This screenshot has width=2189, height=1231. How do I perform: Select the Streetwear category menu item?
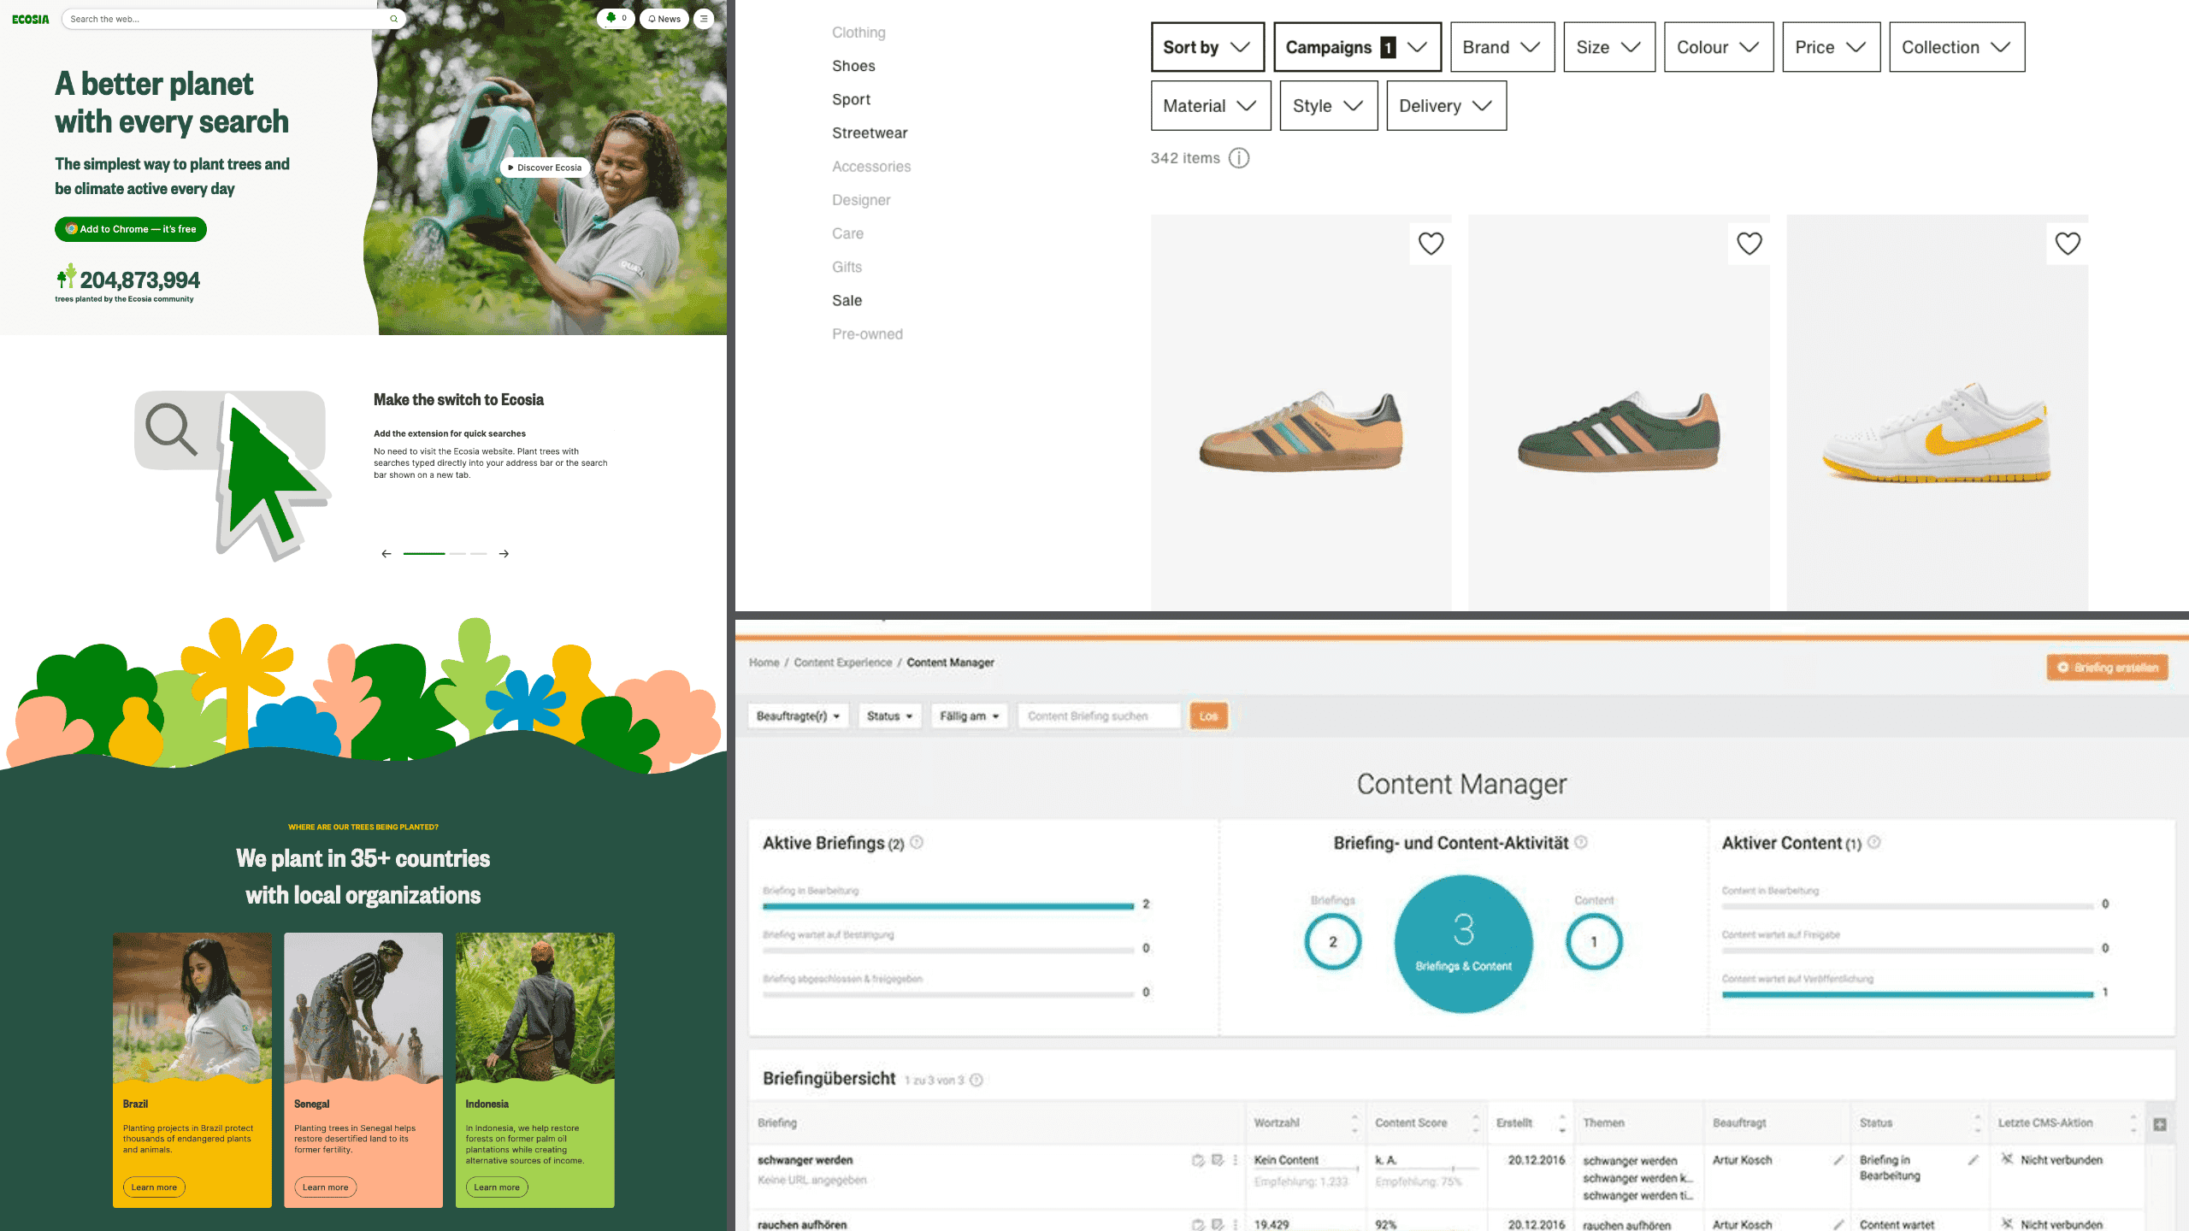click(870, 133)
